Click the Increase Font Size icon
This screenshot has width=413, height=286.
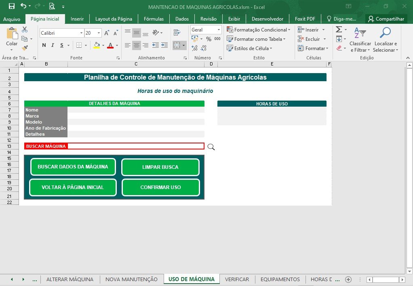coord(107,33)
